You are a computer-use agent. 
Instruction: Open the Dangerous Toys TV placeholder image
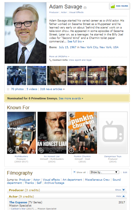tap(113, 132)
